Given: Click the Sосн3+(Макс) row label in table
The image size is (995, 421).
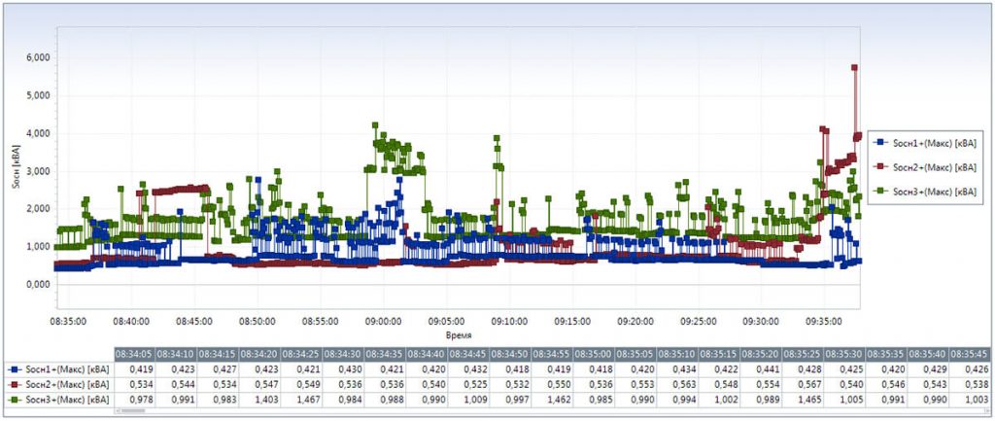Looking at the screenshot, I should coord(67,400).
